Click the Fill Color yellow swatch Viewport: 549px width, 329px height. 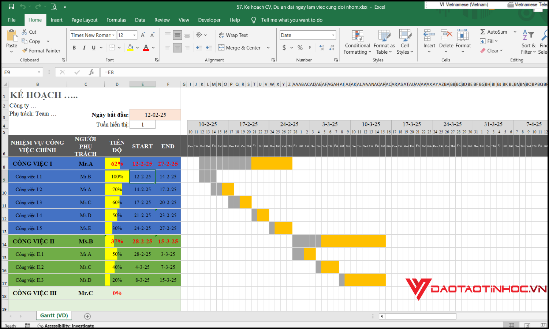pyautogui.click(x=130, y=48)
